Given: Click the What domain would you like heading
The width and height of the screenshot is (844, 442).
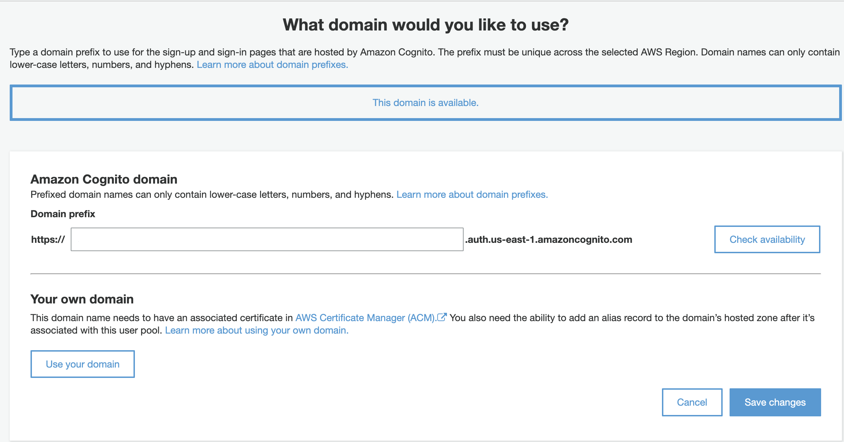Looking at the screenshot, I should pos(425,25).
